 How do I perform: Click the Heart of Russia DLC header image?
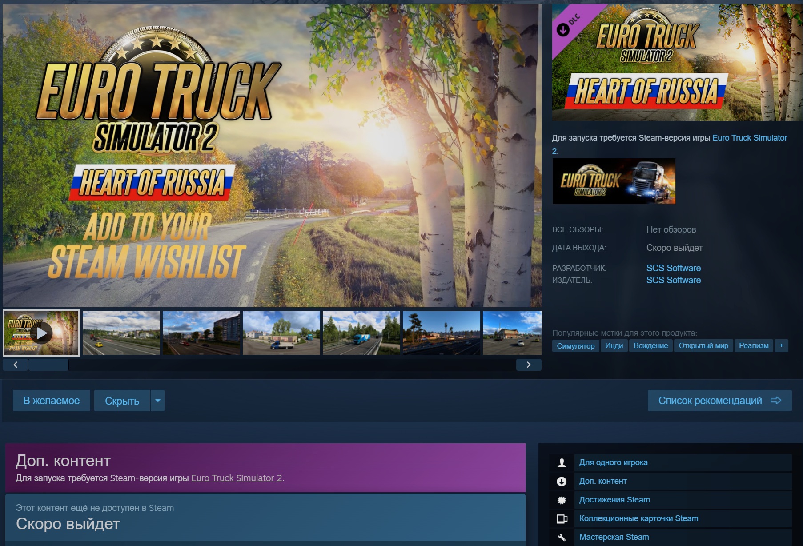[678, 62]
